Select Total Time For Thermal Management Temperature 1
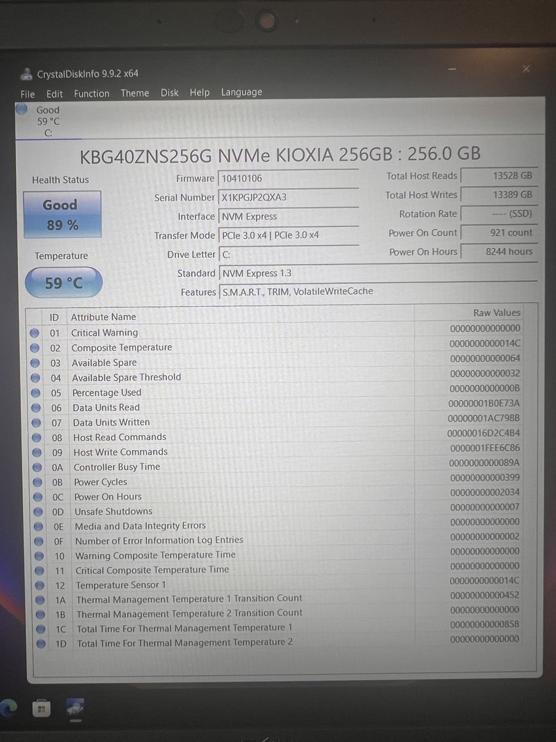 click(185, 628)
